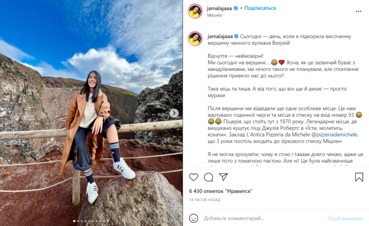Open the emoji picker smiley icon
Viewport: 369px width, 226px height.
[194, 218]
